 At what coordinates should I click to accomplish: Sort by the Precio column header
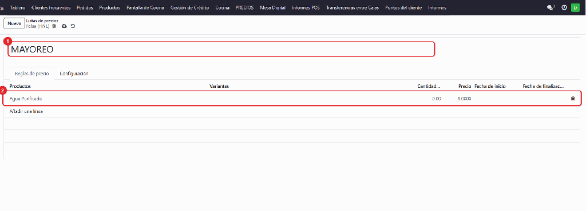pos(465,86)
